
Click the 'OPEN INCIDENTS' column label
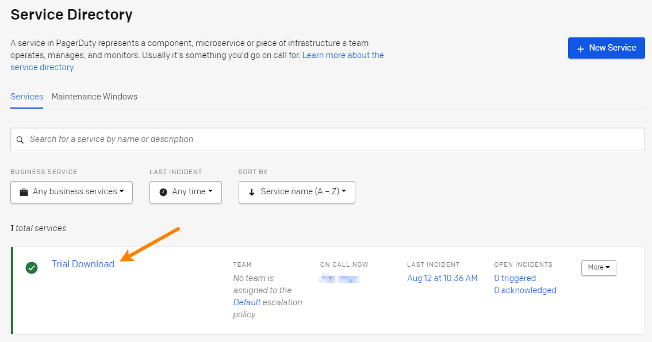pyautogui.click(x=523, y=264)
